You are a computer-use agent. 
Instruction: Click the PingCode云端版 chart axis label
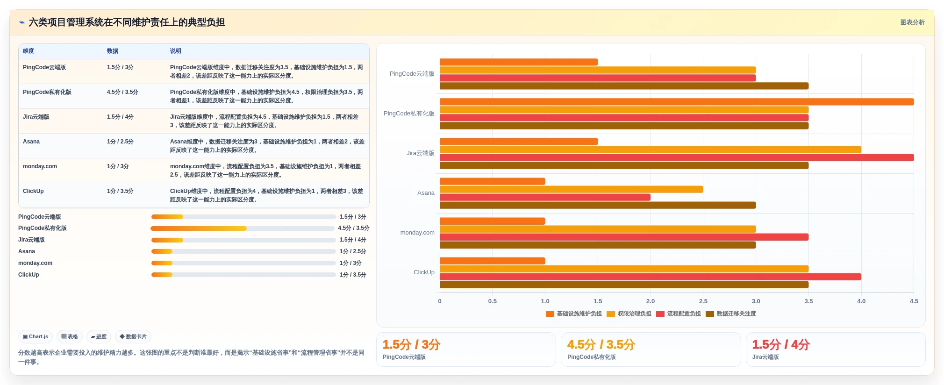(x=412, y=74)
